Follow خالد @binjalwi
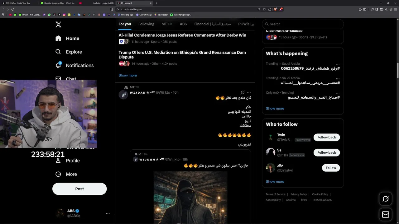Image resolution: width=399 pixels, height=224 pixels. 331,168
